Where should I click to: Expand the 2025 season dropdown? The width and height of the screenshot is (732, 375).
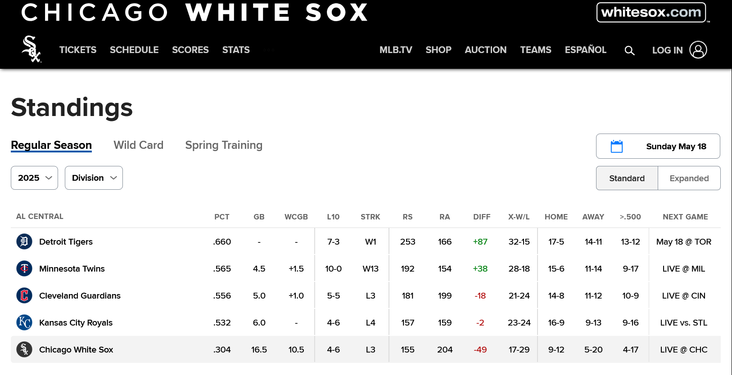[x=35, y=178]
